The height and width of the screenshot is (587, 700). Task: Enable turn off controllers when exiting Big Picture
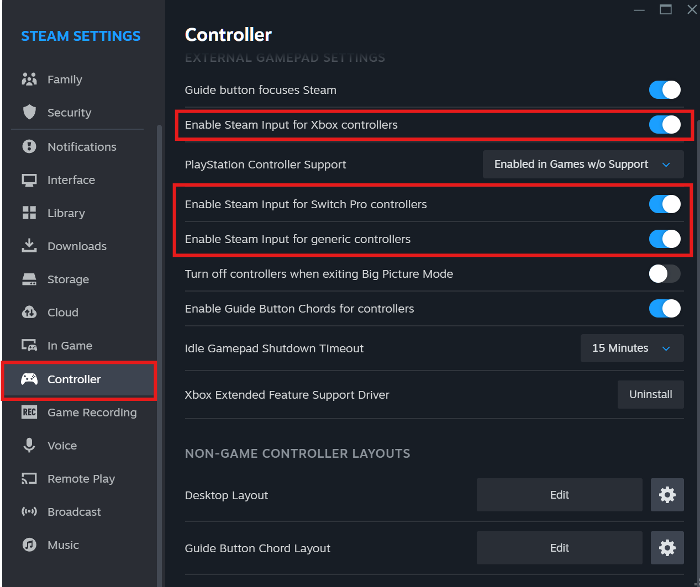665,274
